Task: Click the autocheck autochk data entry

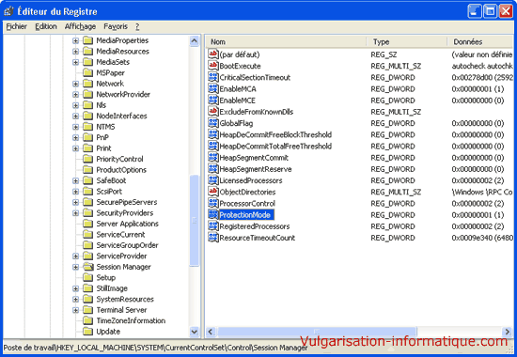Action: pyautogui.click(x=482, y=66)
